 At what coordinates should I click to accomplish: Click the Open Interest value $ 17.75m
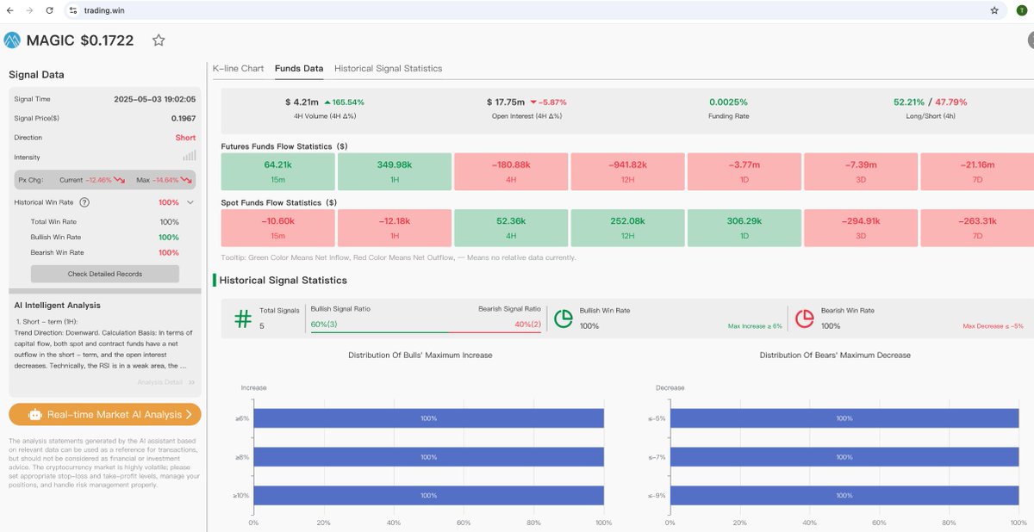(x=506, y=102)
